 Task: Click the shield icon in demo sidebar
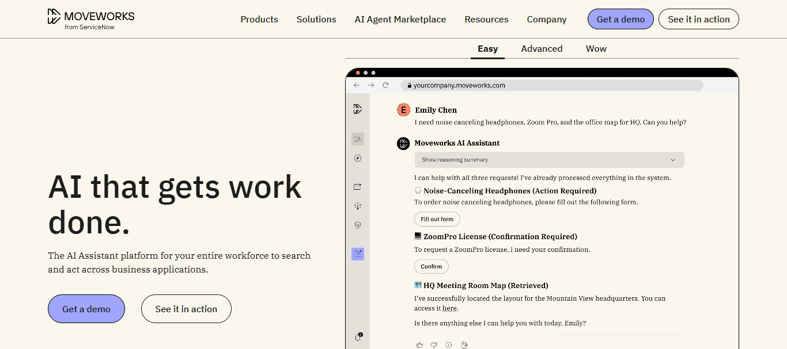[x=358, y=225]
